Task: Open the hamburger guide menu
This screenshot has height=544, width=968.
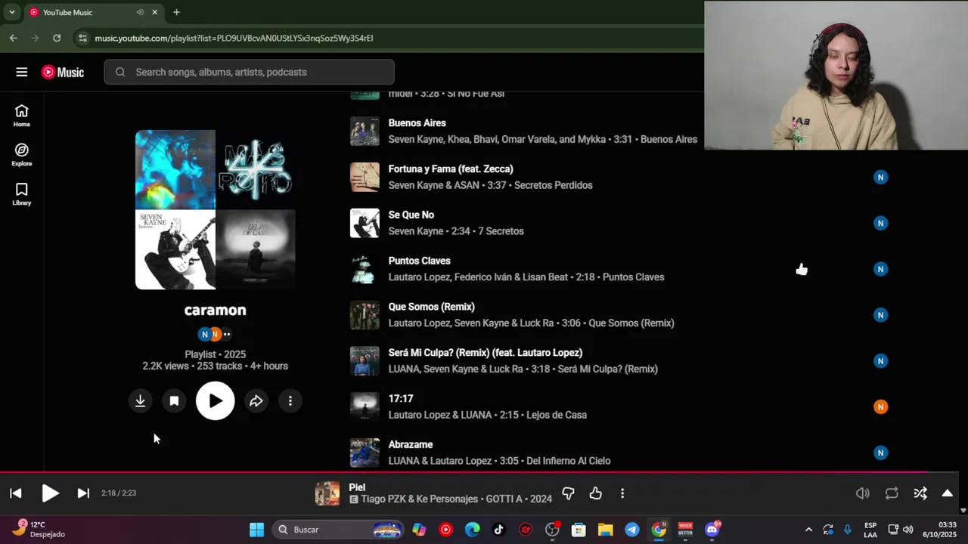Action: 21,72
